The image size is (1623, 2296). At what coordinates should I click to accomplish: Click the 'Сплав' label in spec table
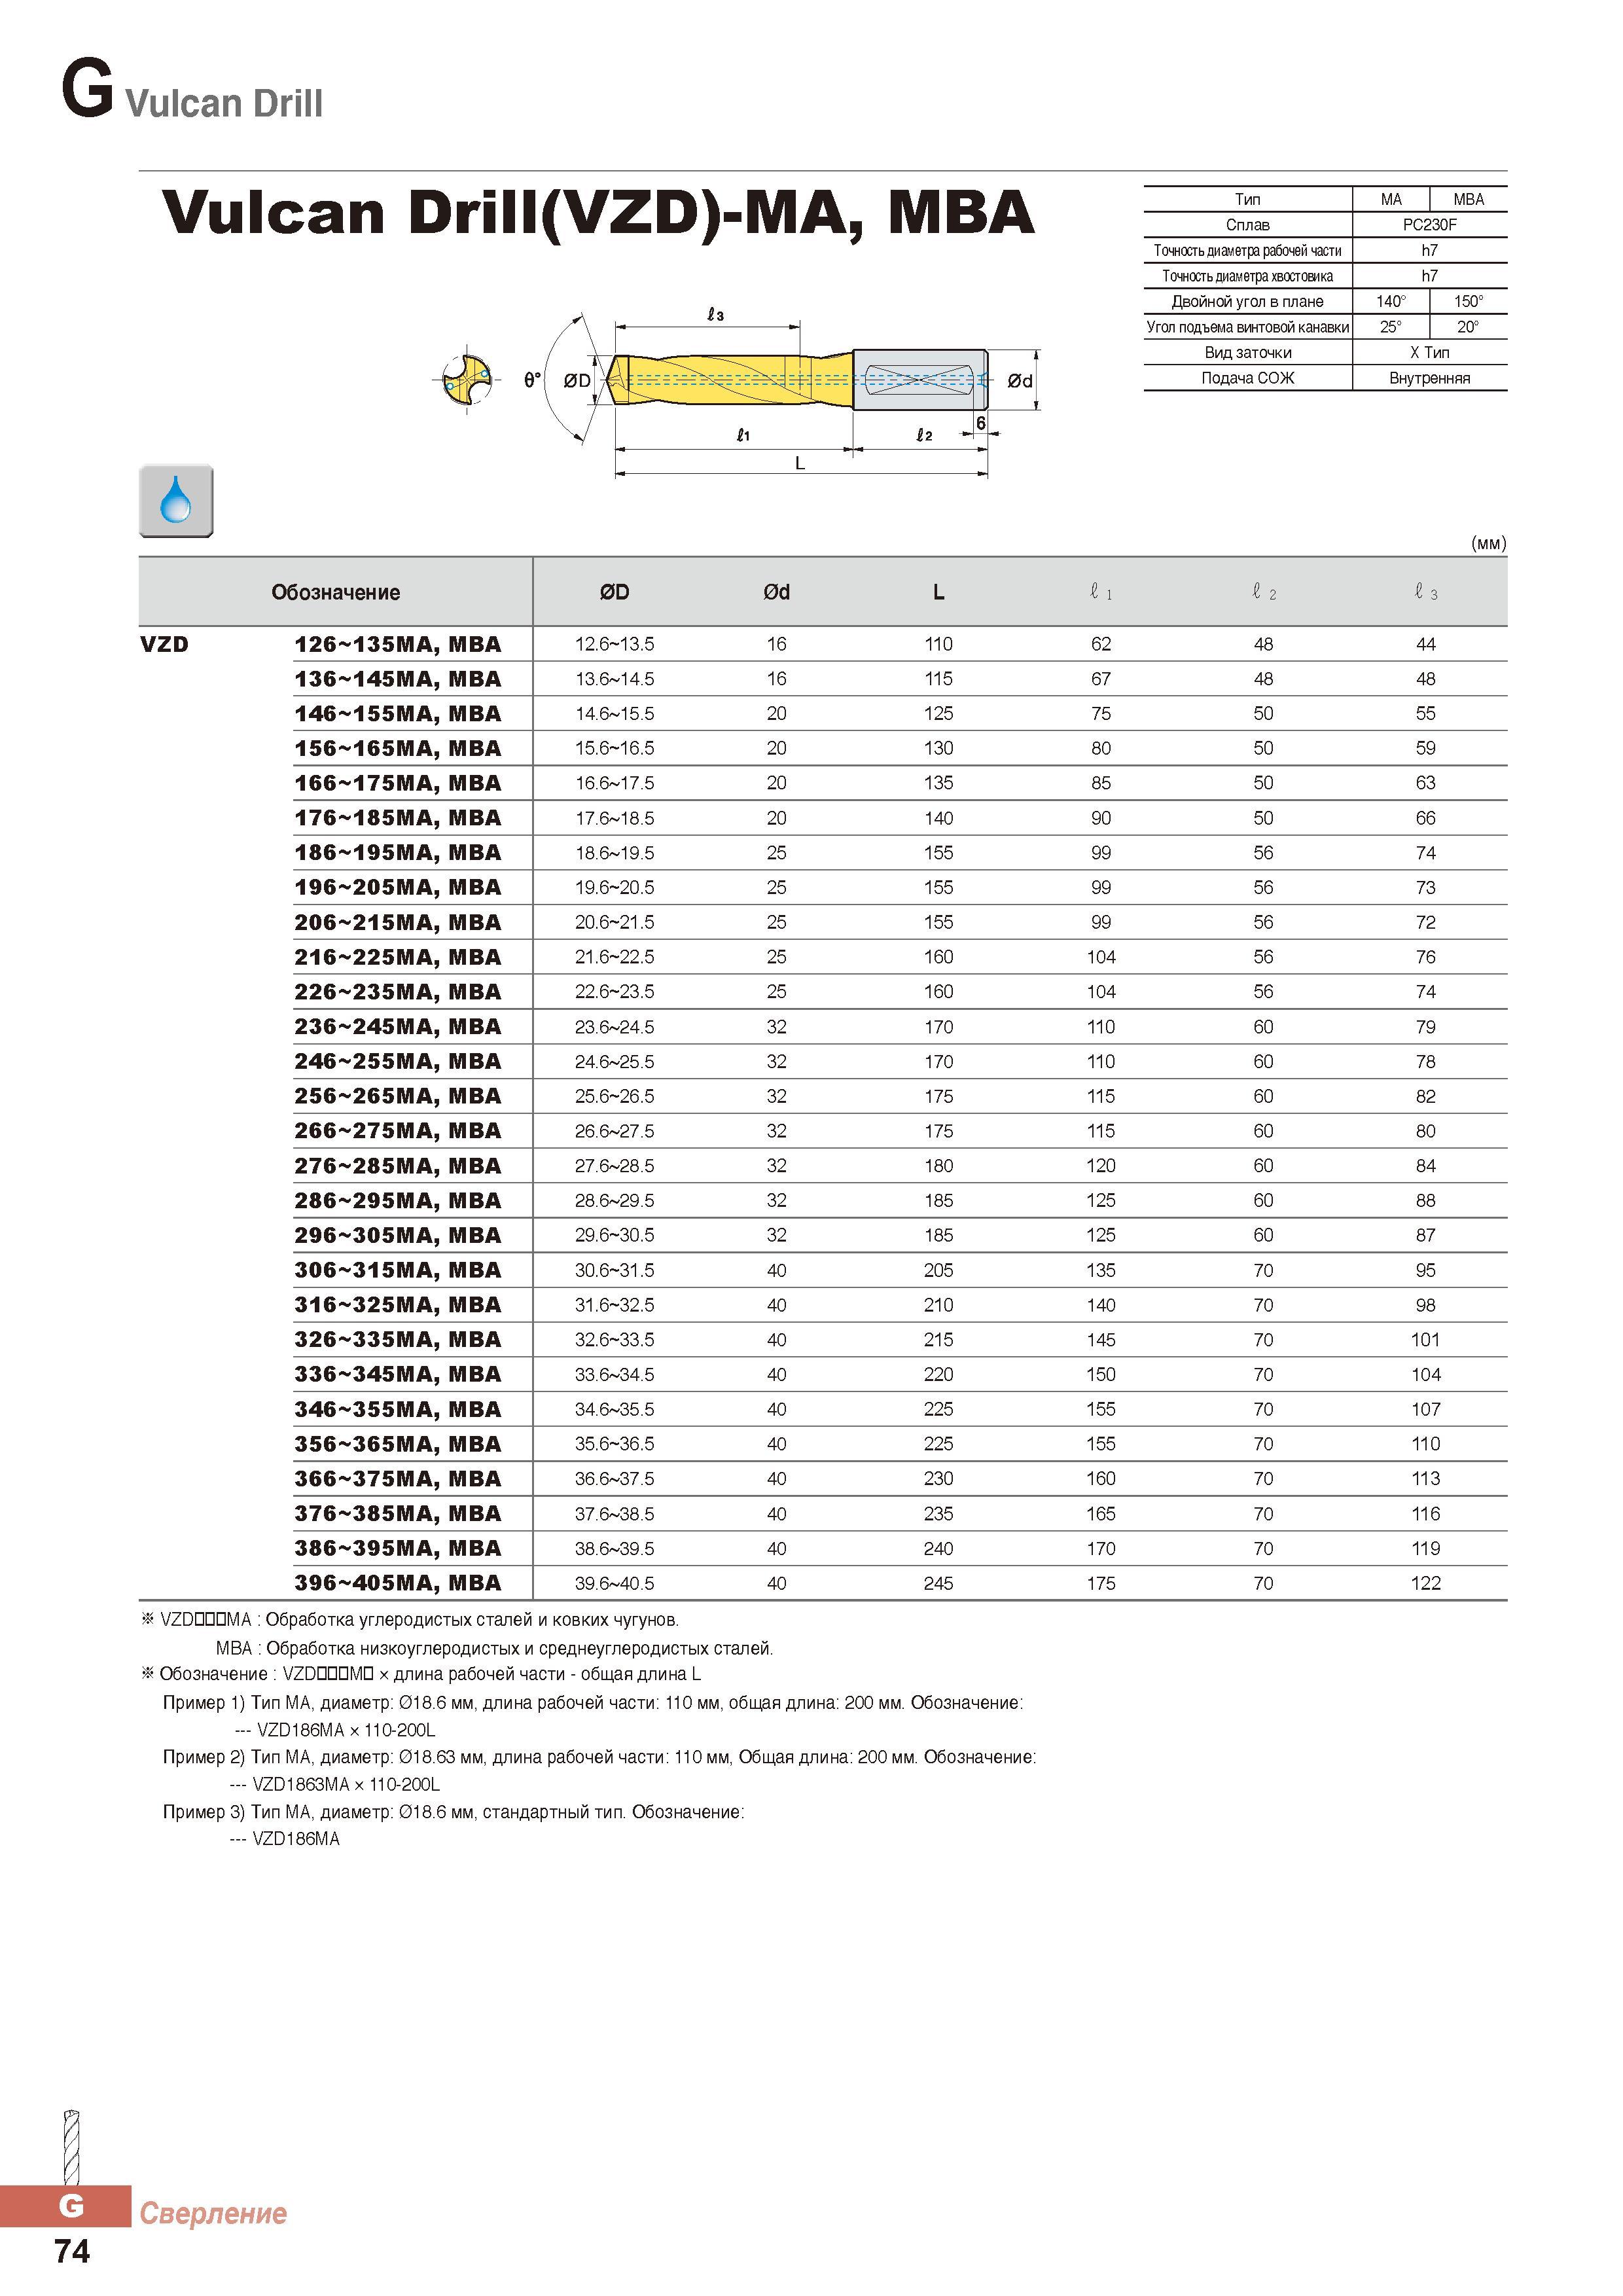(1247, 225)
